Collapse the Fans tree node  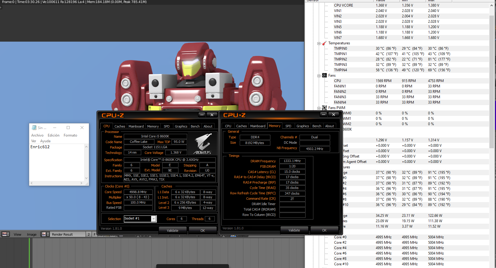pos(319,76)
